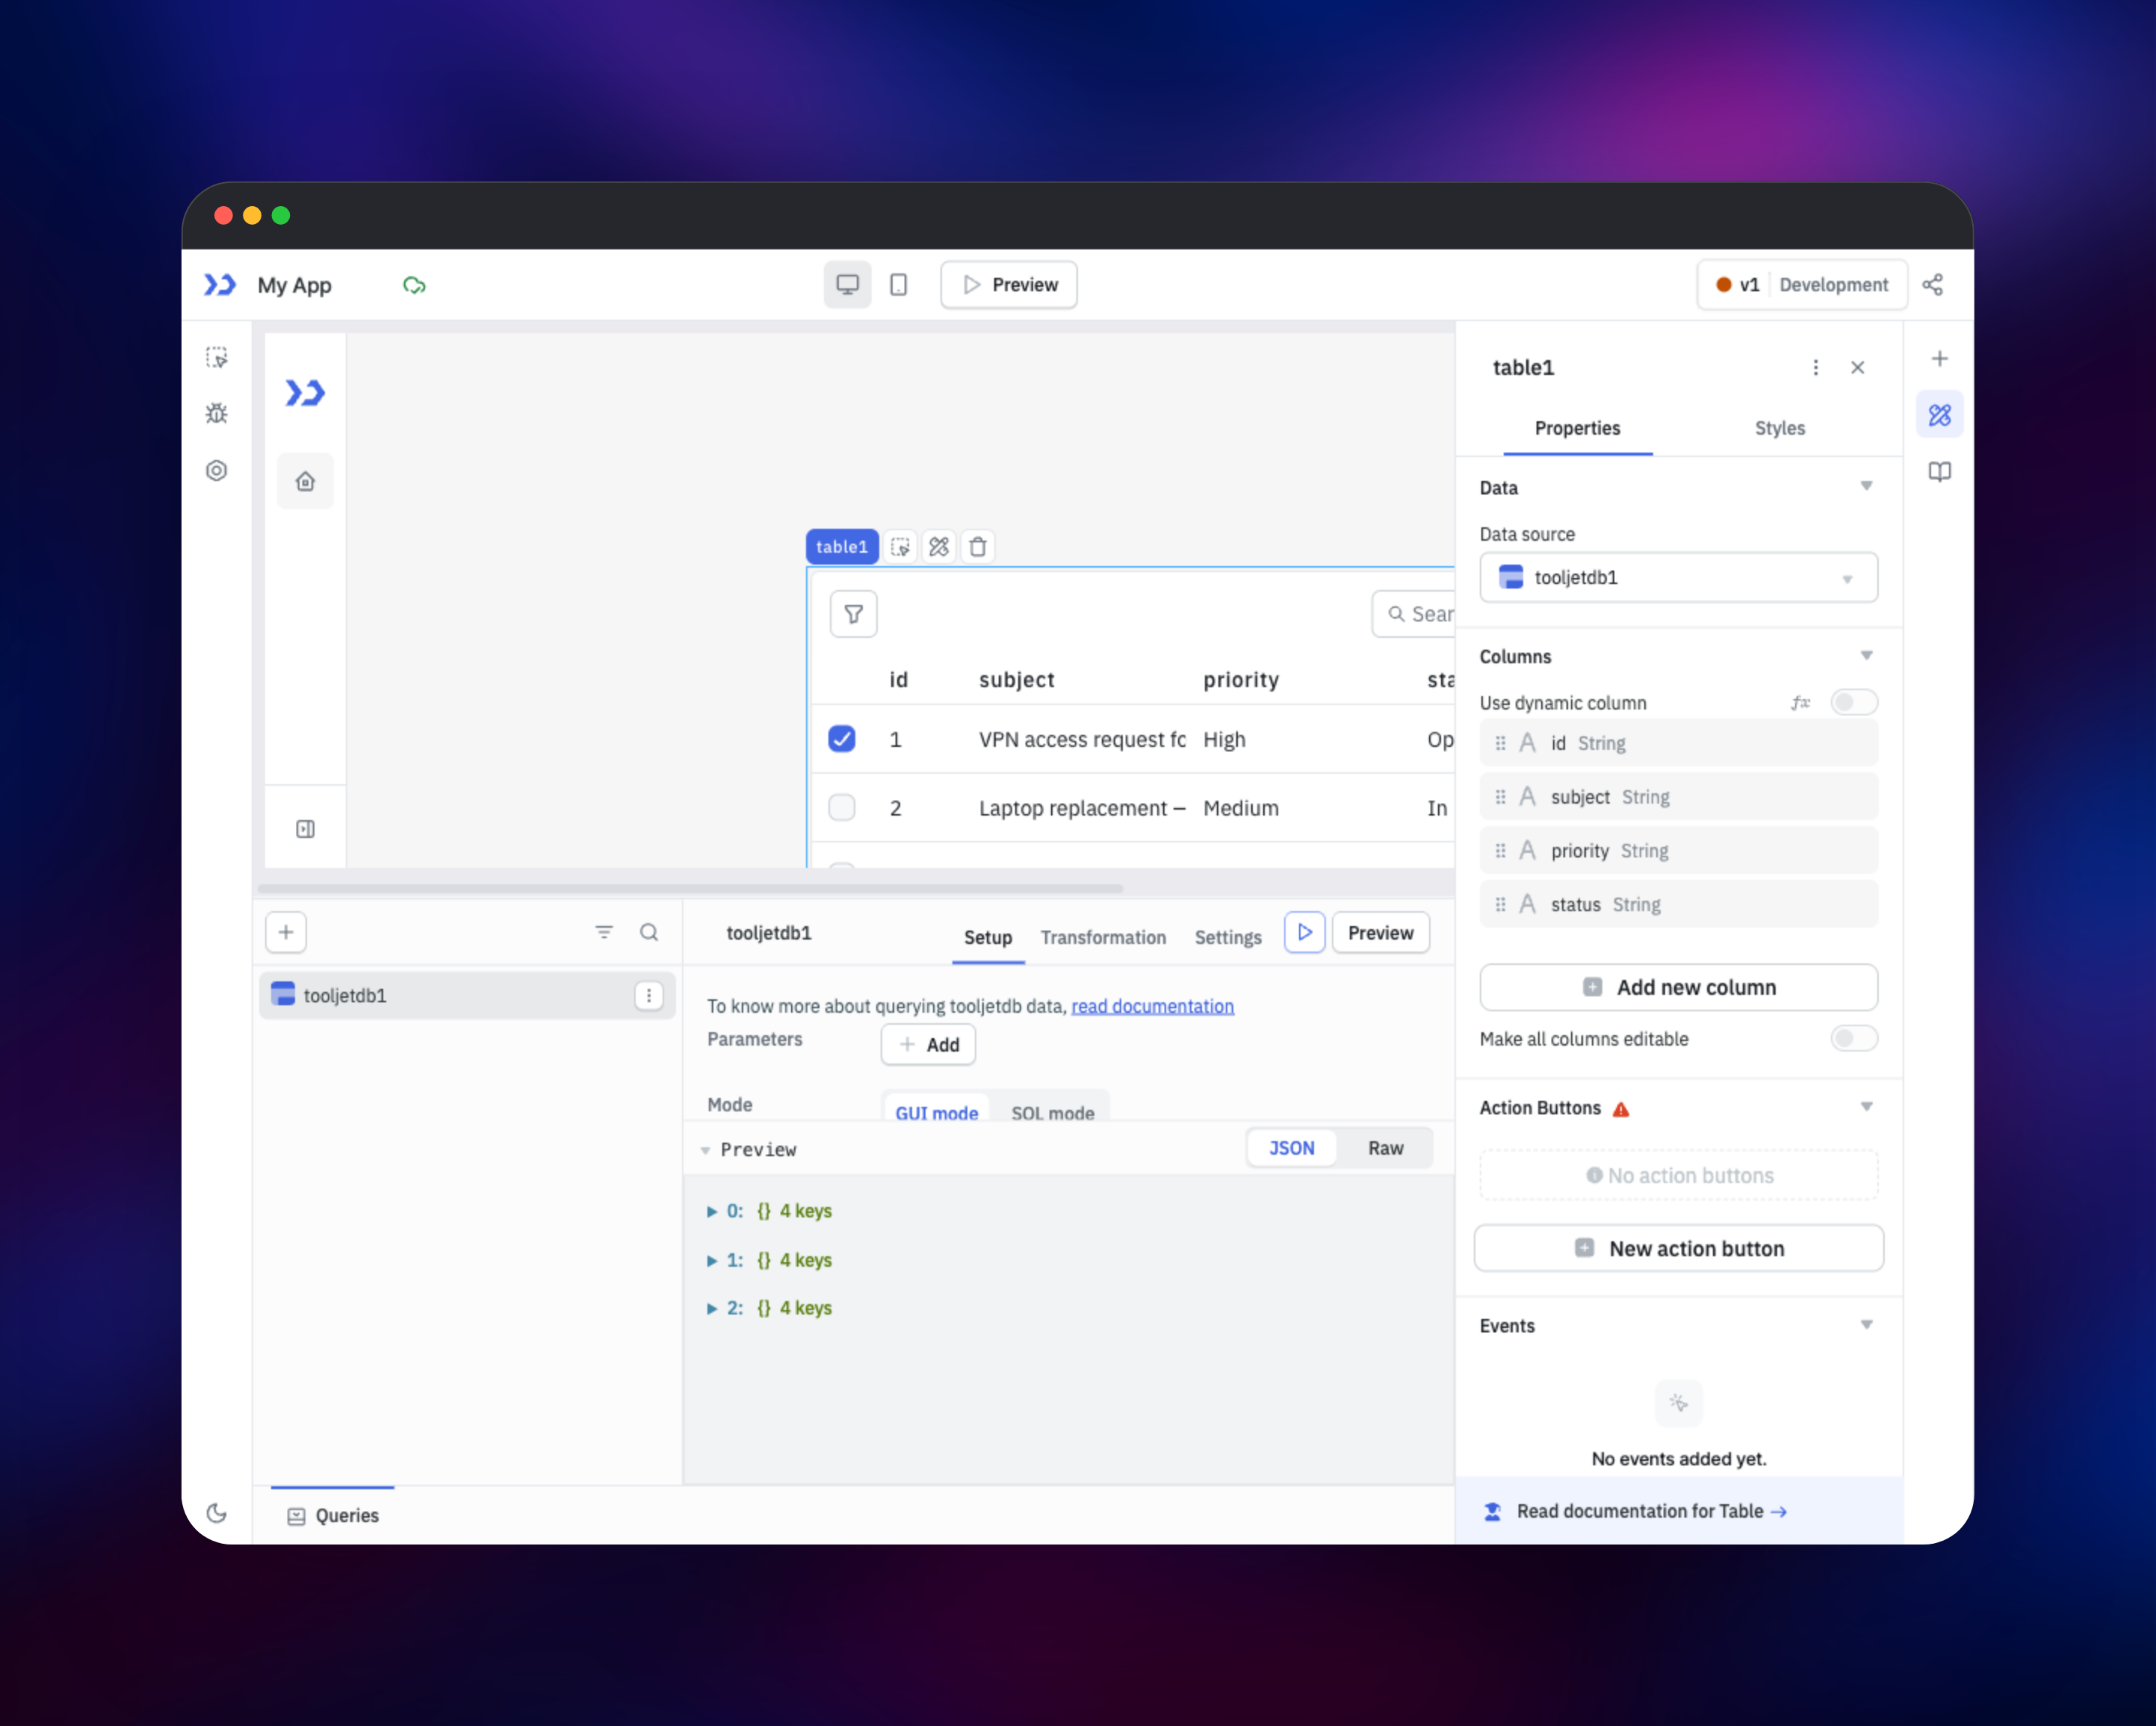Check the row 2 checkbox
2156x1726 pixels.
pyautogui.click(x=842, y=808)
